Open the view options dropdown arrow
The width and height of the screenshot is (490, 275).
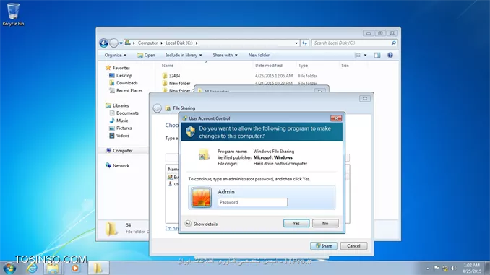point(365,55)
